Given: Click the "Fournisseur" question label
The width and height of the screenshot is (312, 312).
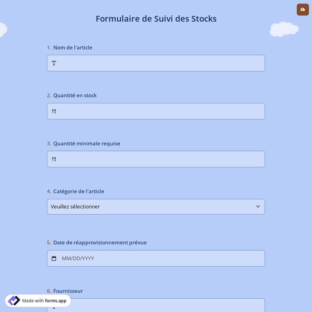Looking at the screenshot, I should click(68, 291).
